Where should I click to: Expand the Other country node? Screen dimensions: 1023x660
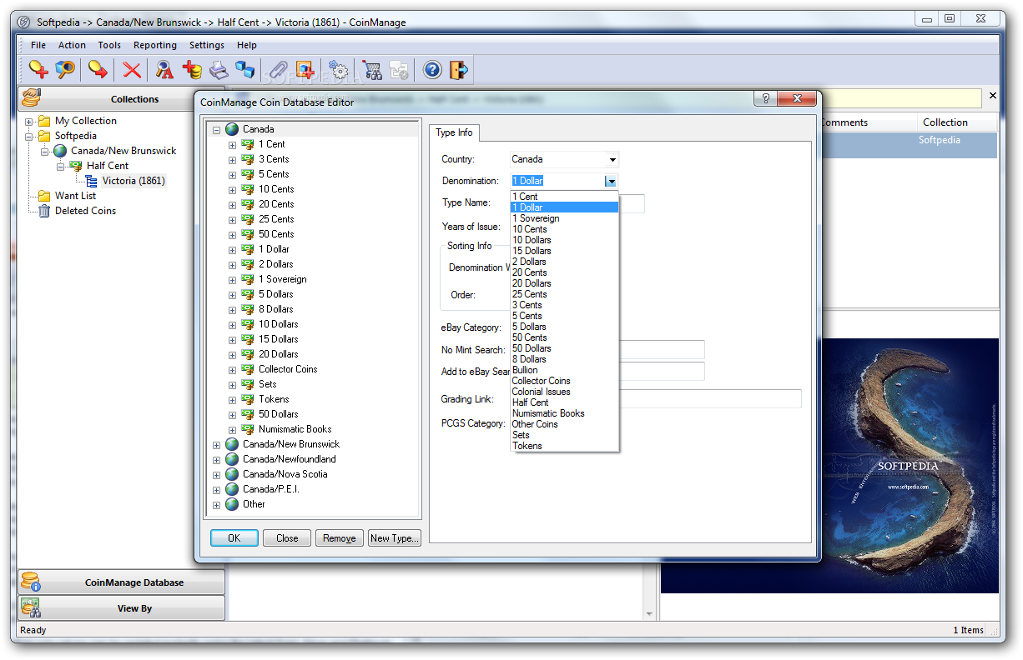pyautogui.click(x=216, y=504)
